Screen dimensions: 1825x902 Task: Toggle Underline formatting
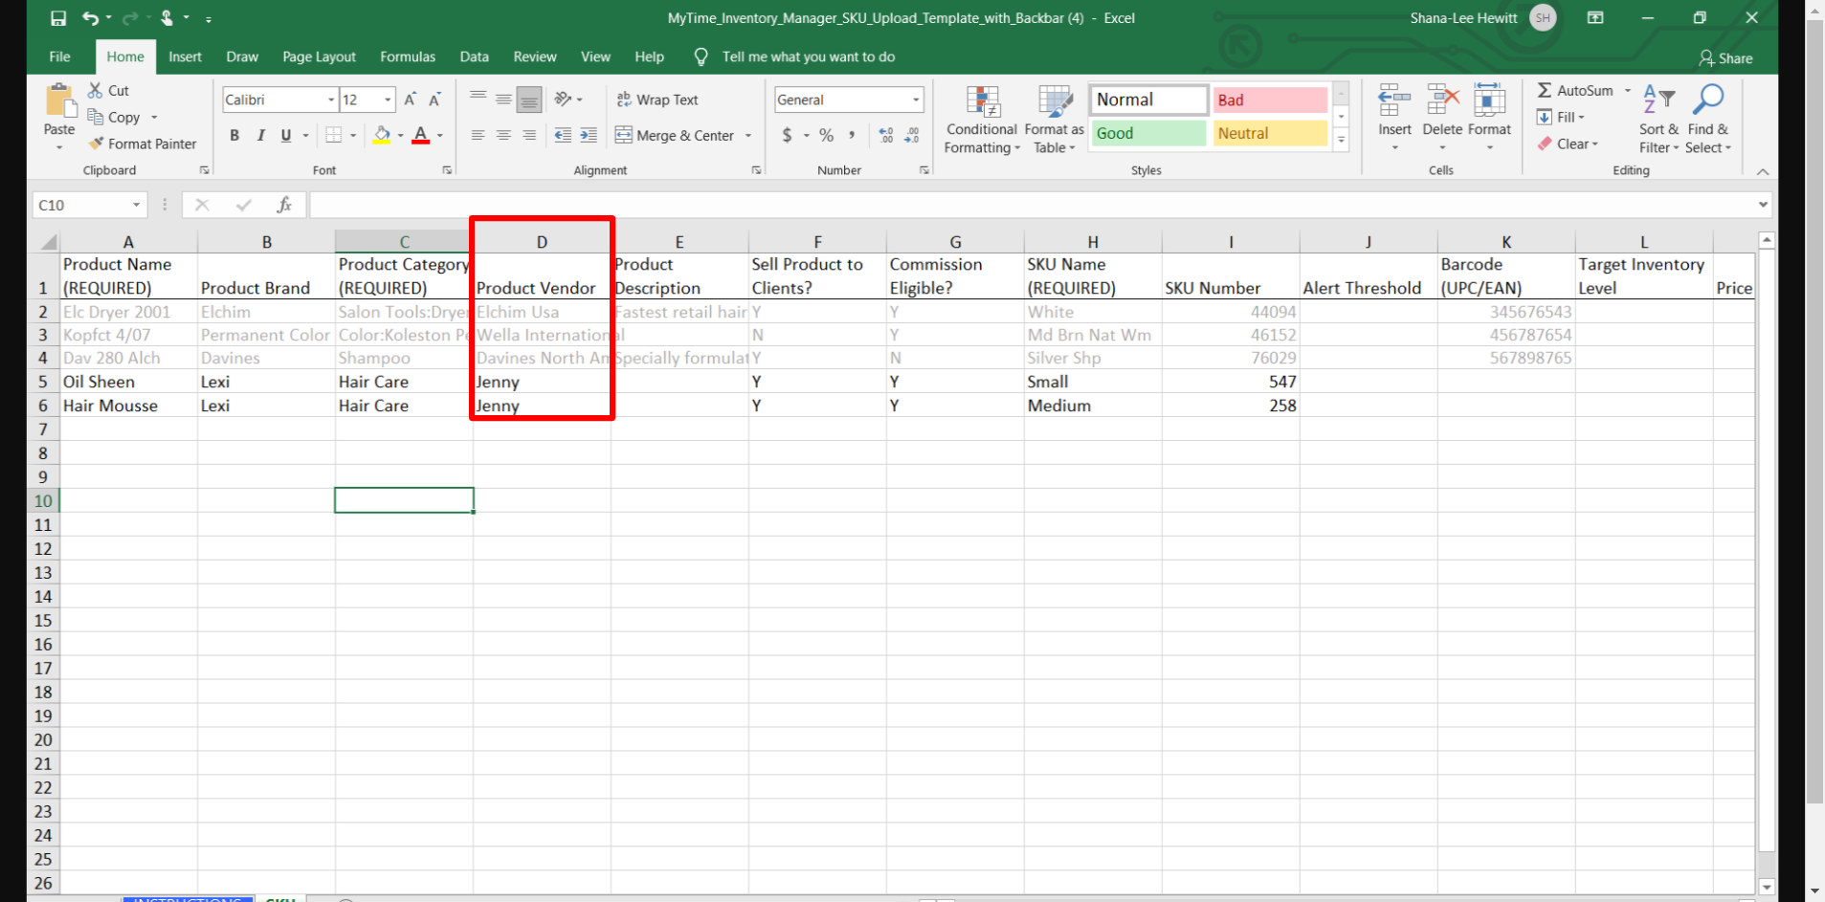click(x=286, y=136)
